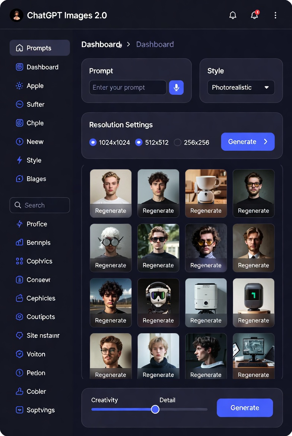Screen dimensions: 292x436
Task: Regenerate the coffee cup robot image
Action: point(206,211)
